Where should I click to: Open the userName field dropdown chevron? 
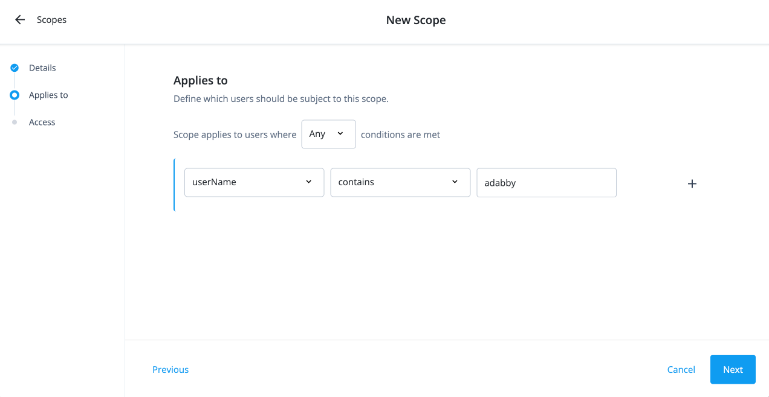[308, 182]
